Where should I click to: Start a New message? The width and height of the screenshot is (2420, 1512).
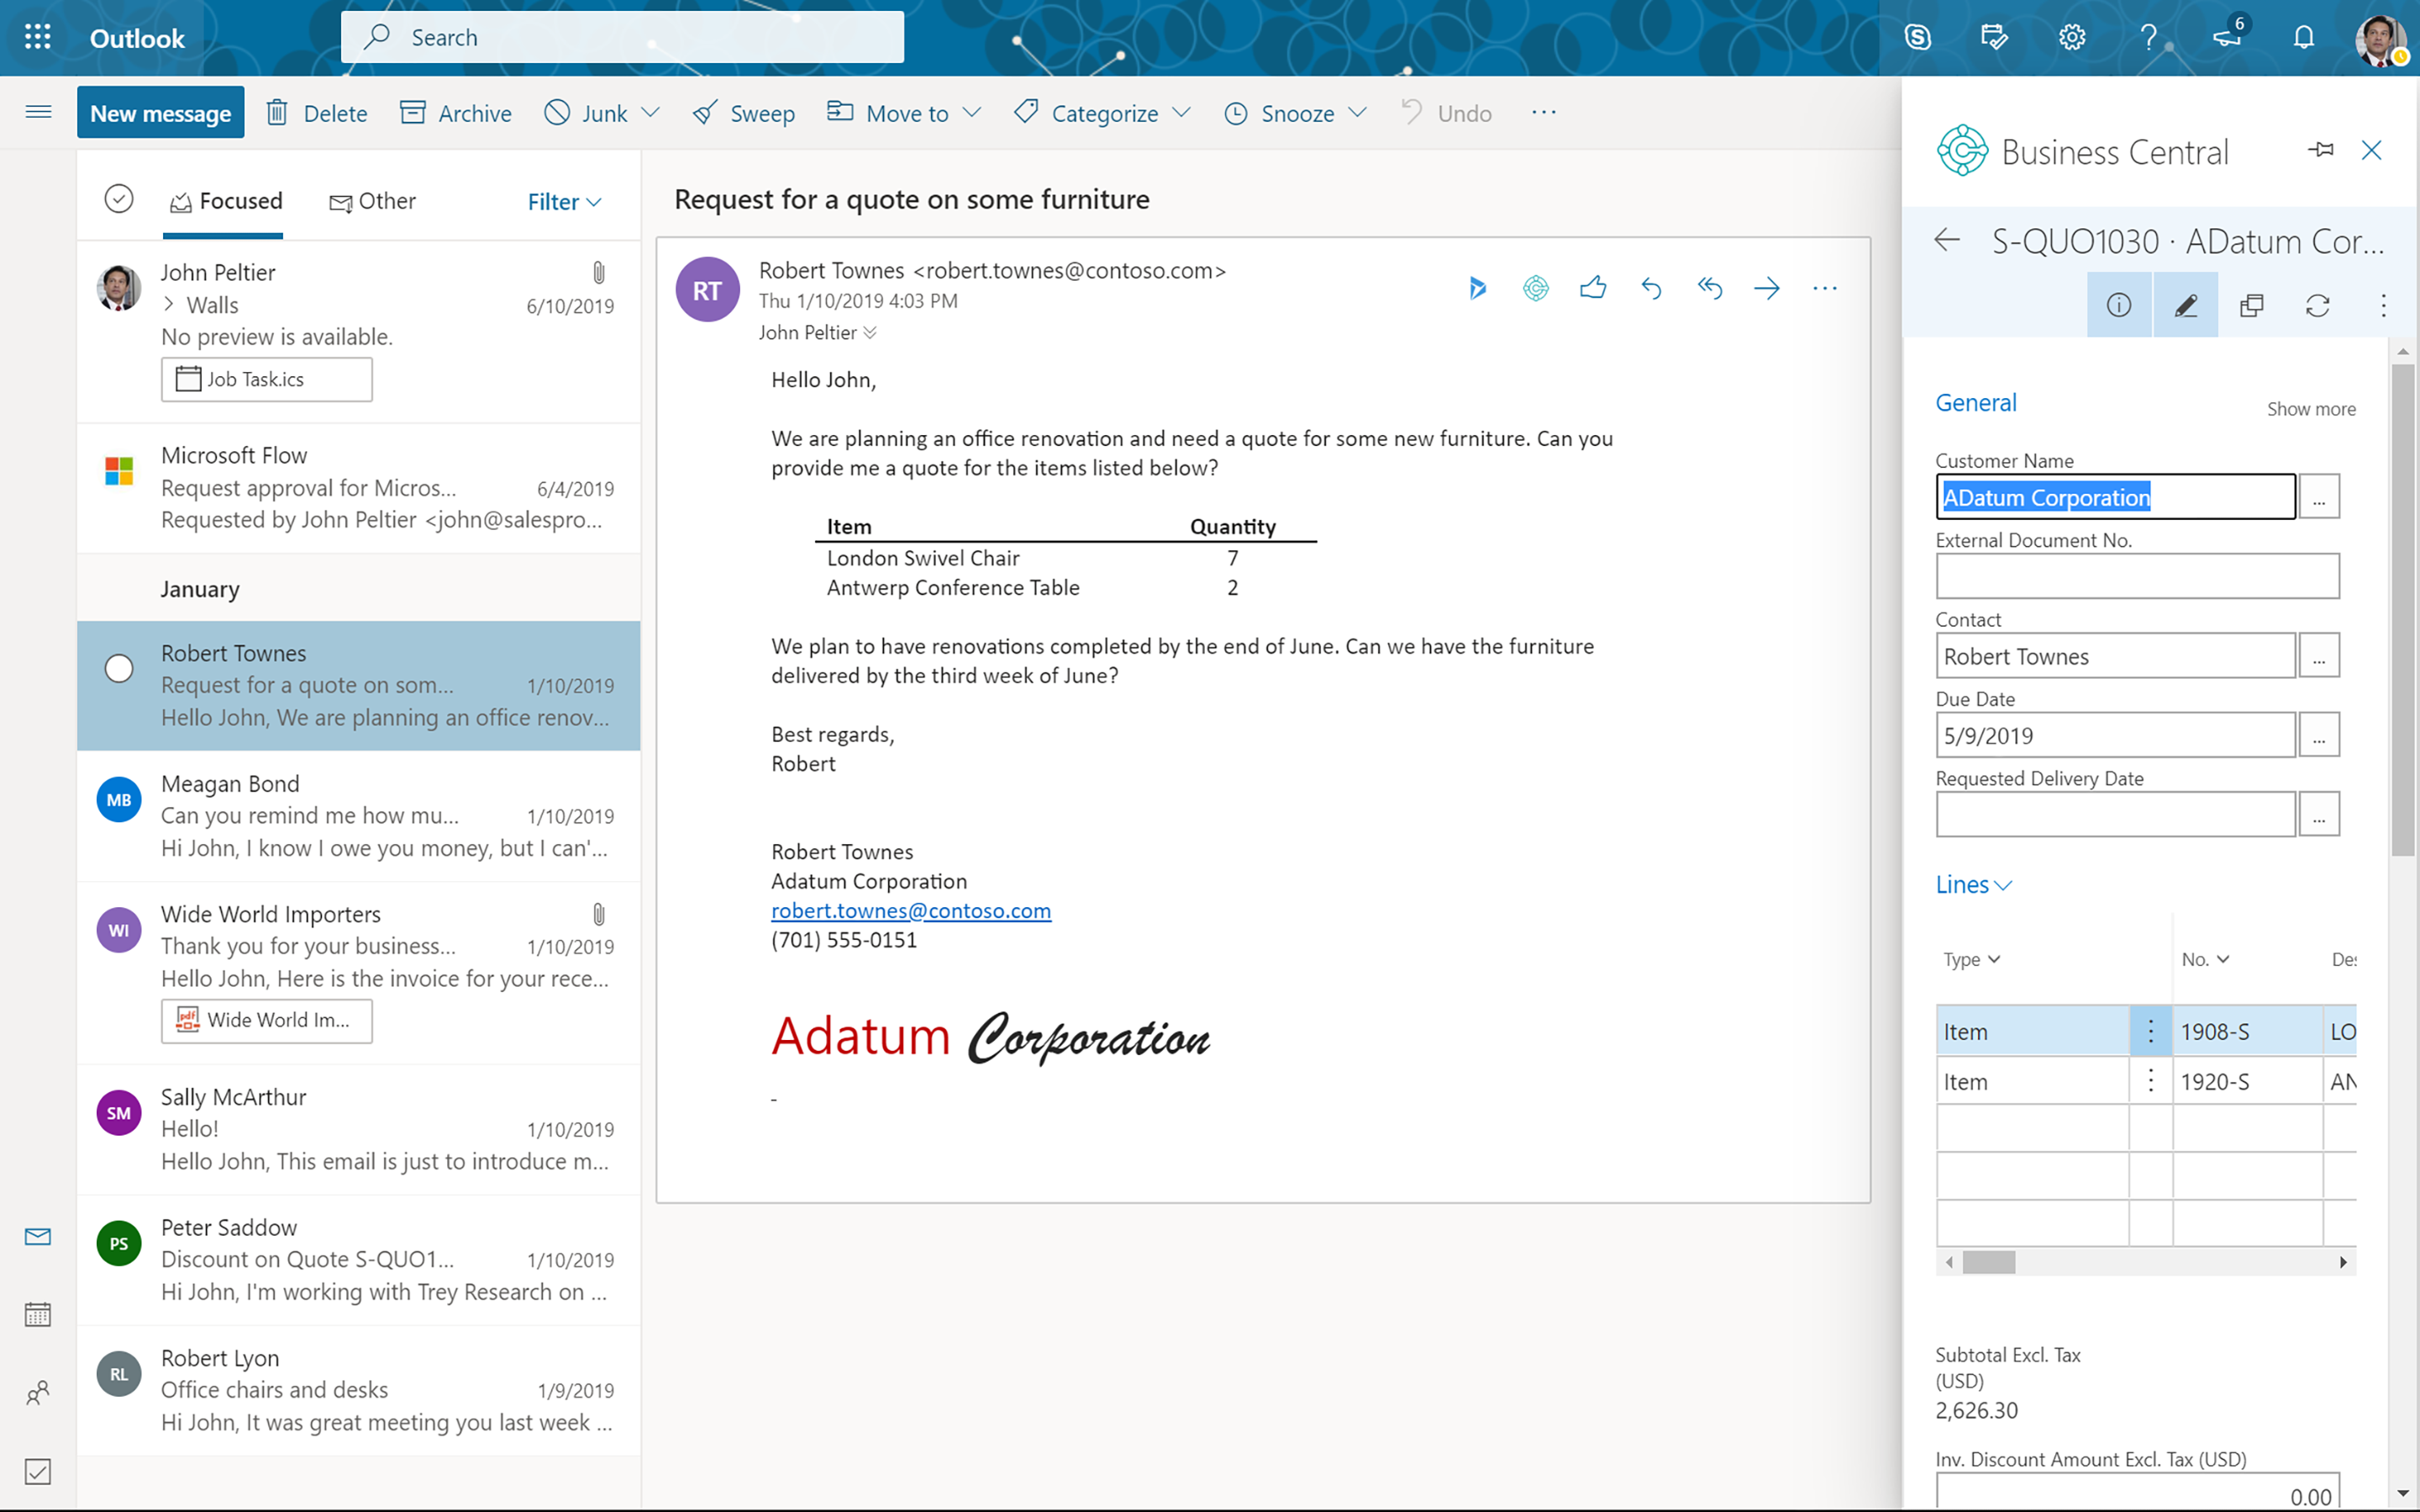pyautogui.click(x=160, y=112)
